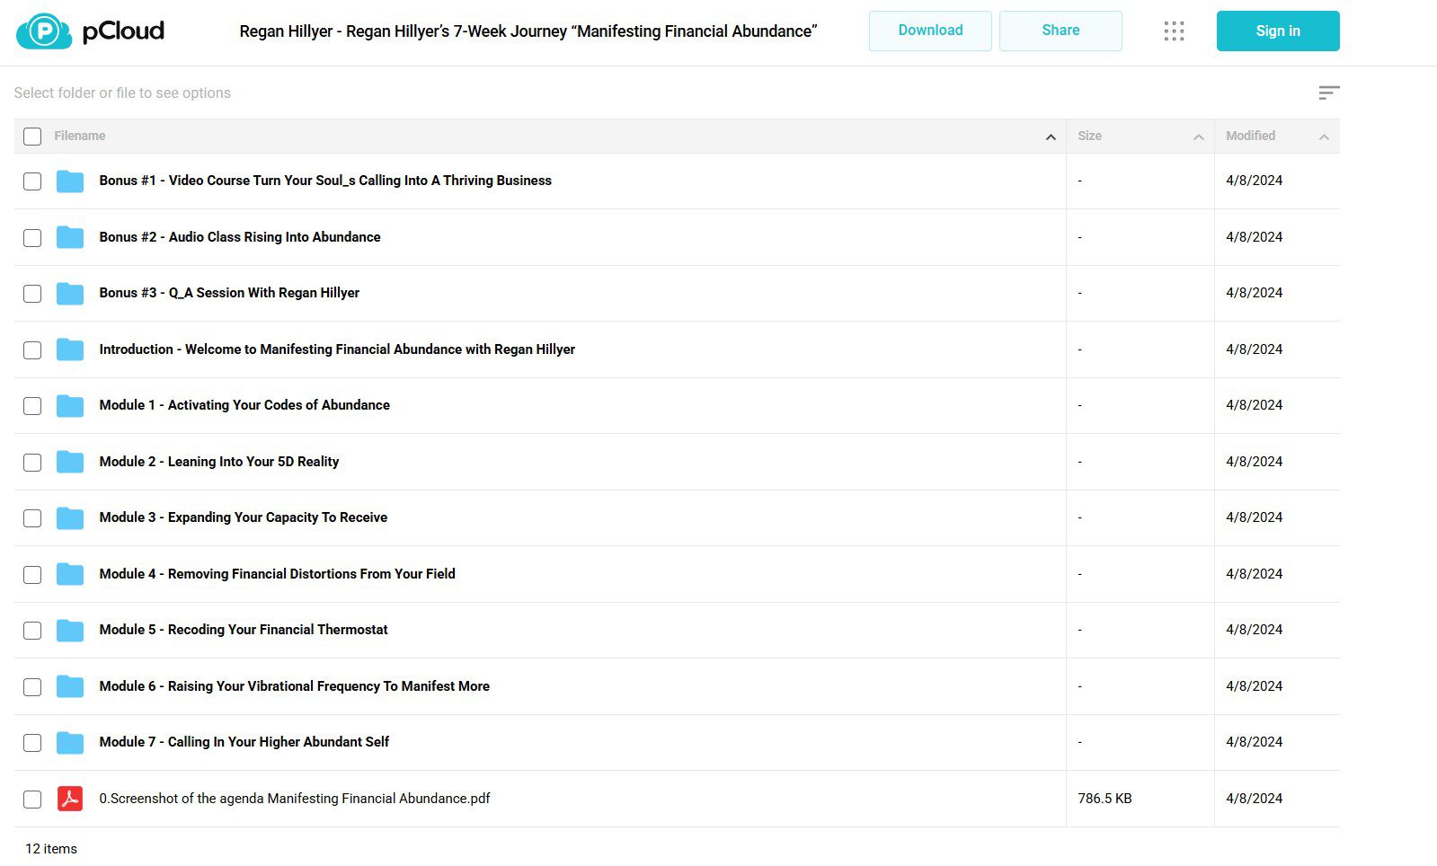
Task: Open Bonus #3 - Q_A Session folder
Action: pos(229,293)
